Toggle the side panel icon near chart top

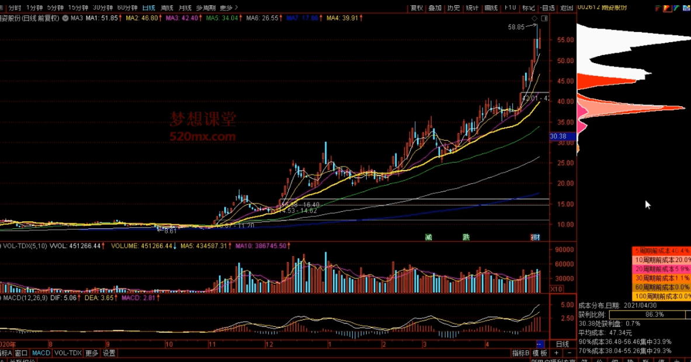pyautogui.click(x=544, y=19)
